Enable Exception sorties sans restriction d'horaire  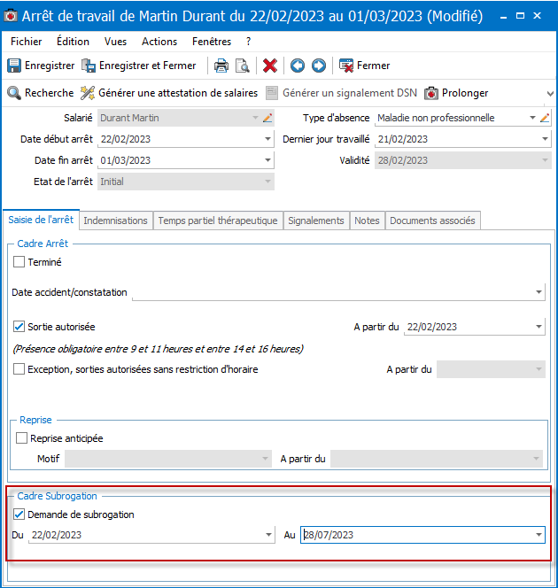coord(19,369)
